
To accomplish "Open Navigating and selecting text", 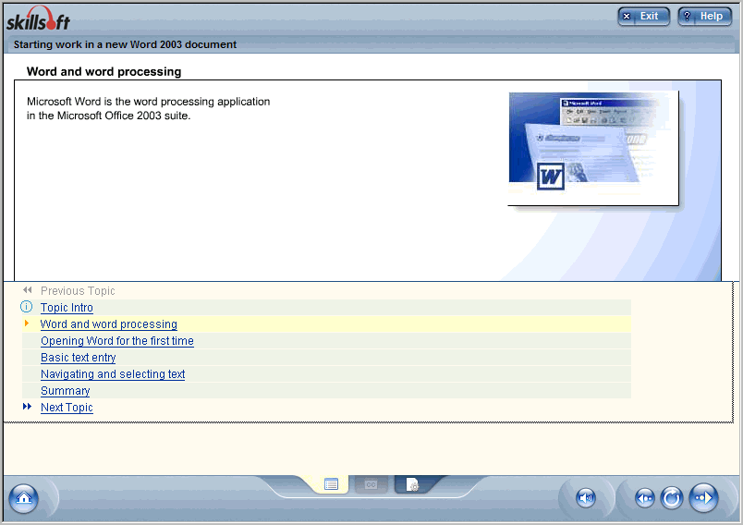I will click(113, 373).
